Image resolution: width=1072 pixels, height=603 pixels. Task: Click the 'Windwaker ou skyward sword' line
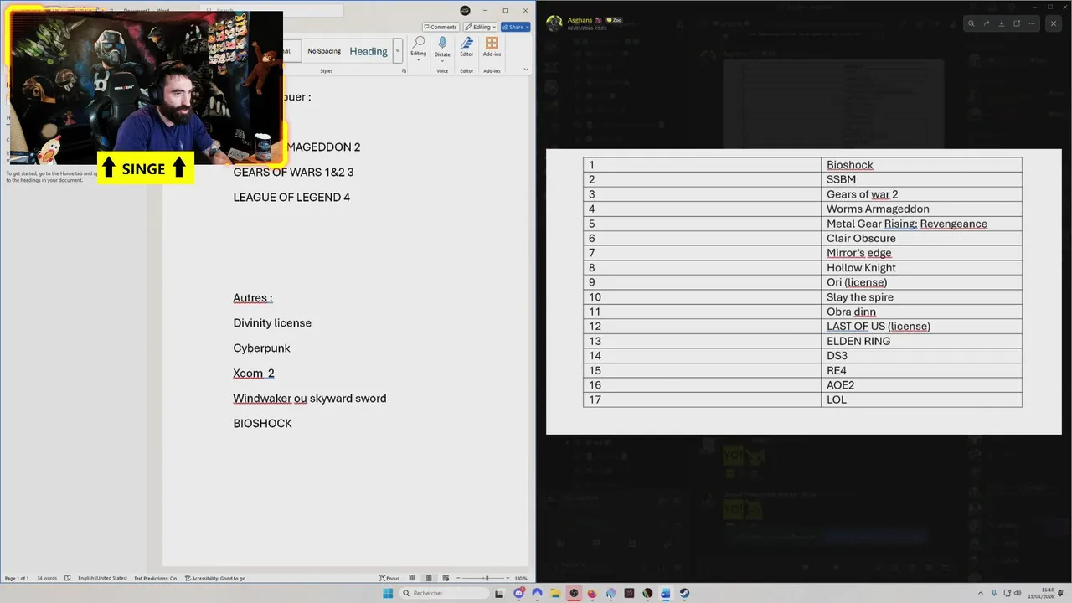tap(310, 398)
